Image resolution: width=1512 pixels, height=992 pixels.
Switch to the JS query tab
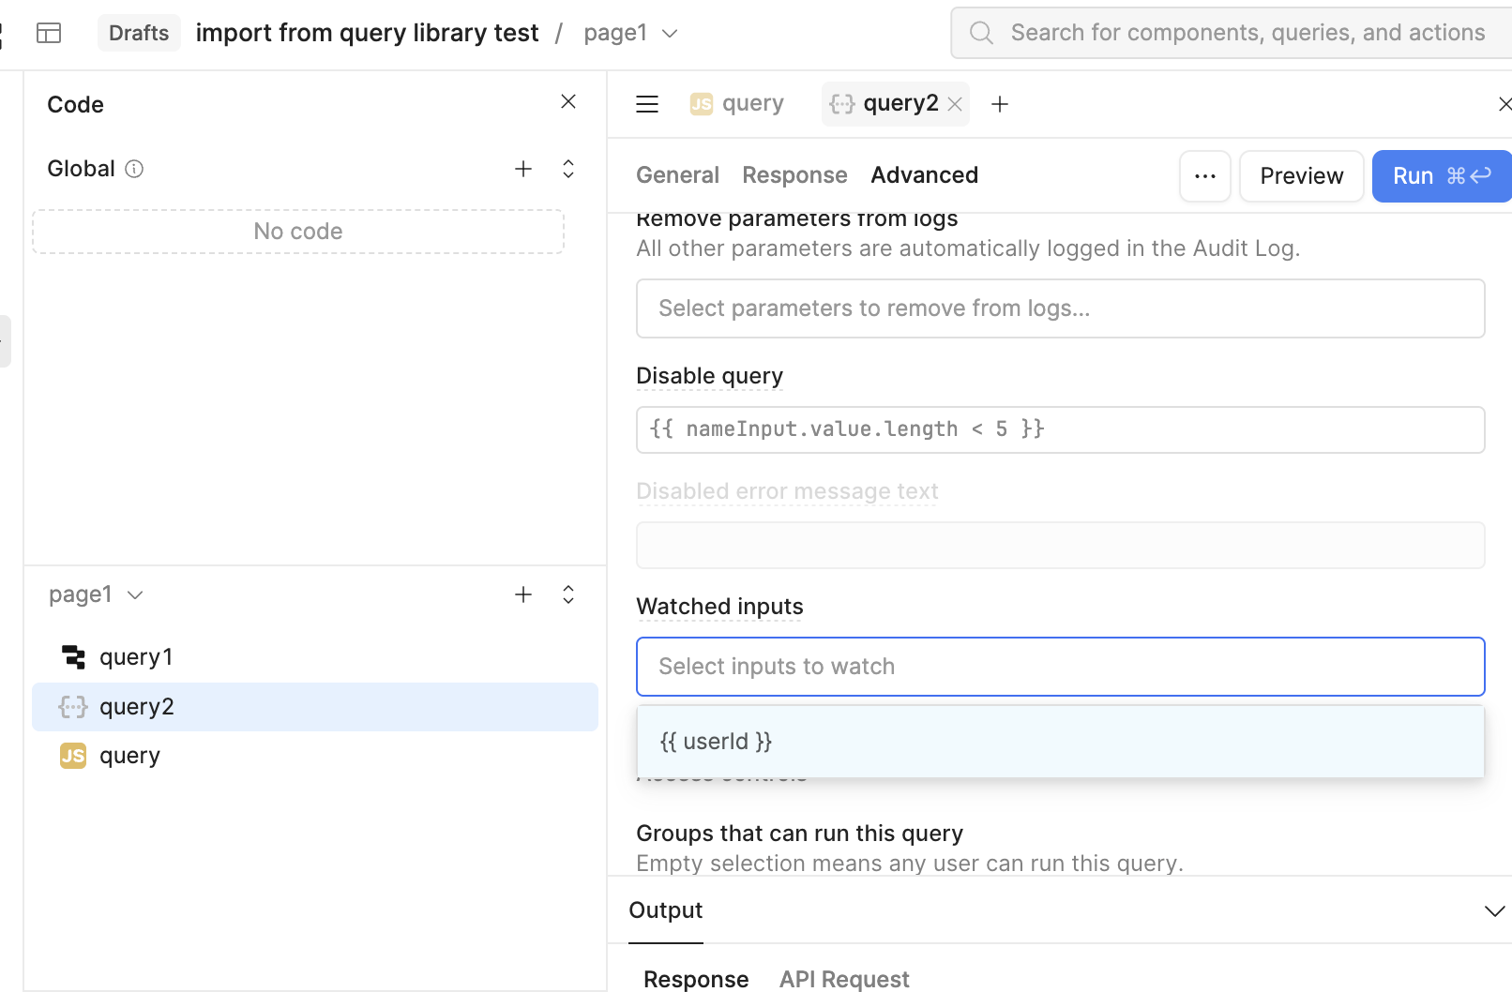click(737, 103)
